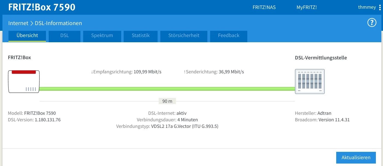
Task: Select the 90 m line length label
Action: pyautogui.click(x=167, y=101)
